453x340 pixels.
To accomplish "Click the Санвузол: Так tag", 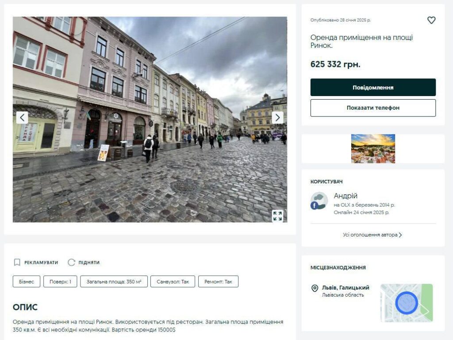I will (173, 282).
